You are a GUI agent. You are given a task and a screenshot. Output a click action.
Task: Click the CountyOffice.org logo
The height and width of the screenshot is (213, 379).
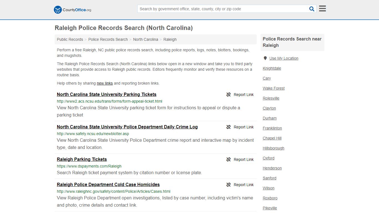(x=72, y=10)
